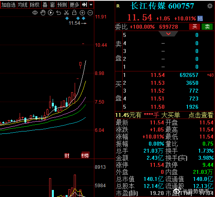Image resolution: width=215 pixels, height=197 pixels.
Task: Expand order book with red chevron
Action: [x=168, y=34]
